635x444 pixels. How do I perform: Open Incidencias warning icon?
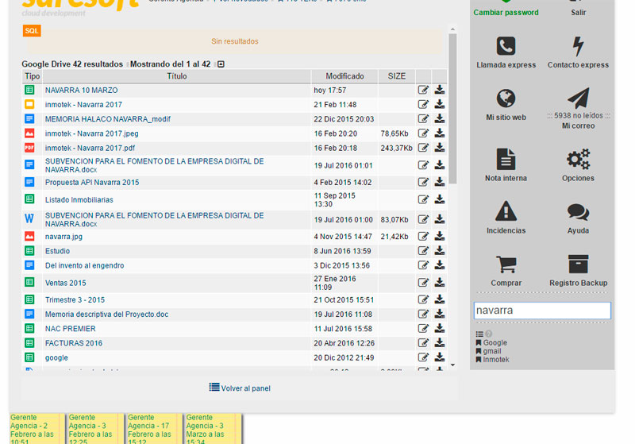(506, 211)
